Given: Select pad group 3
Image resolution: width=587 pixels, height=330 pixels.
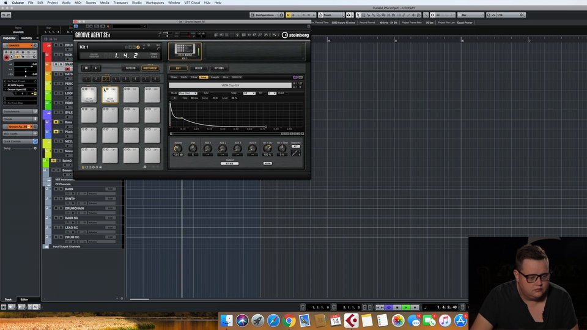Looking at the screenshot, I should point(106,79).
